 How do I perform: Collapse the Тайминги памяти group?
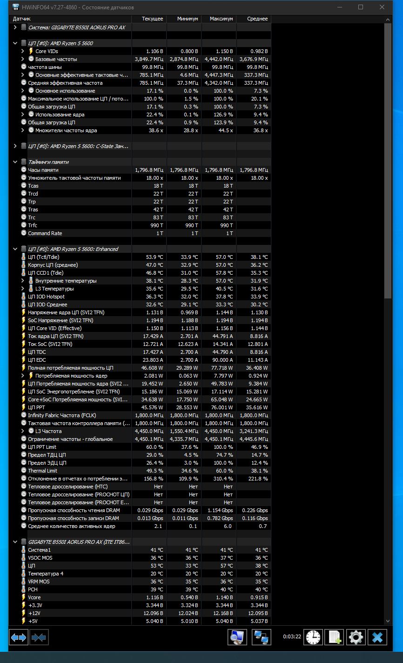click(15, 162)
